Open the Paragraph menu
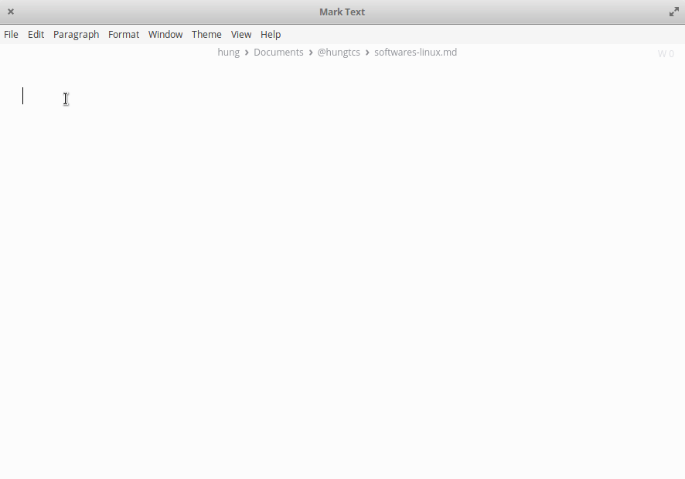685x479 pixels. [76, 34]
